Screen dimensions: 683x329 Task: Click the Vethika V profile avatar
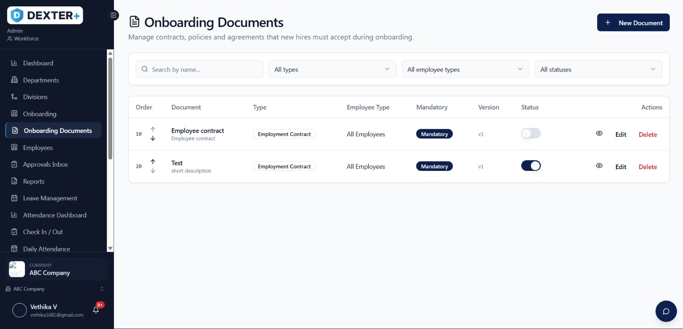20,310
